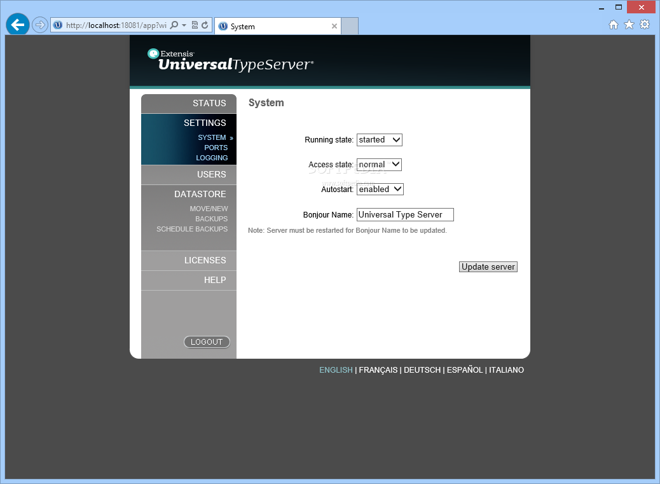Open browser Tools gear icon
Viewport: 660px width, 484px height.
tap(645, 24)
